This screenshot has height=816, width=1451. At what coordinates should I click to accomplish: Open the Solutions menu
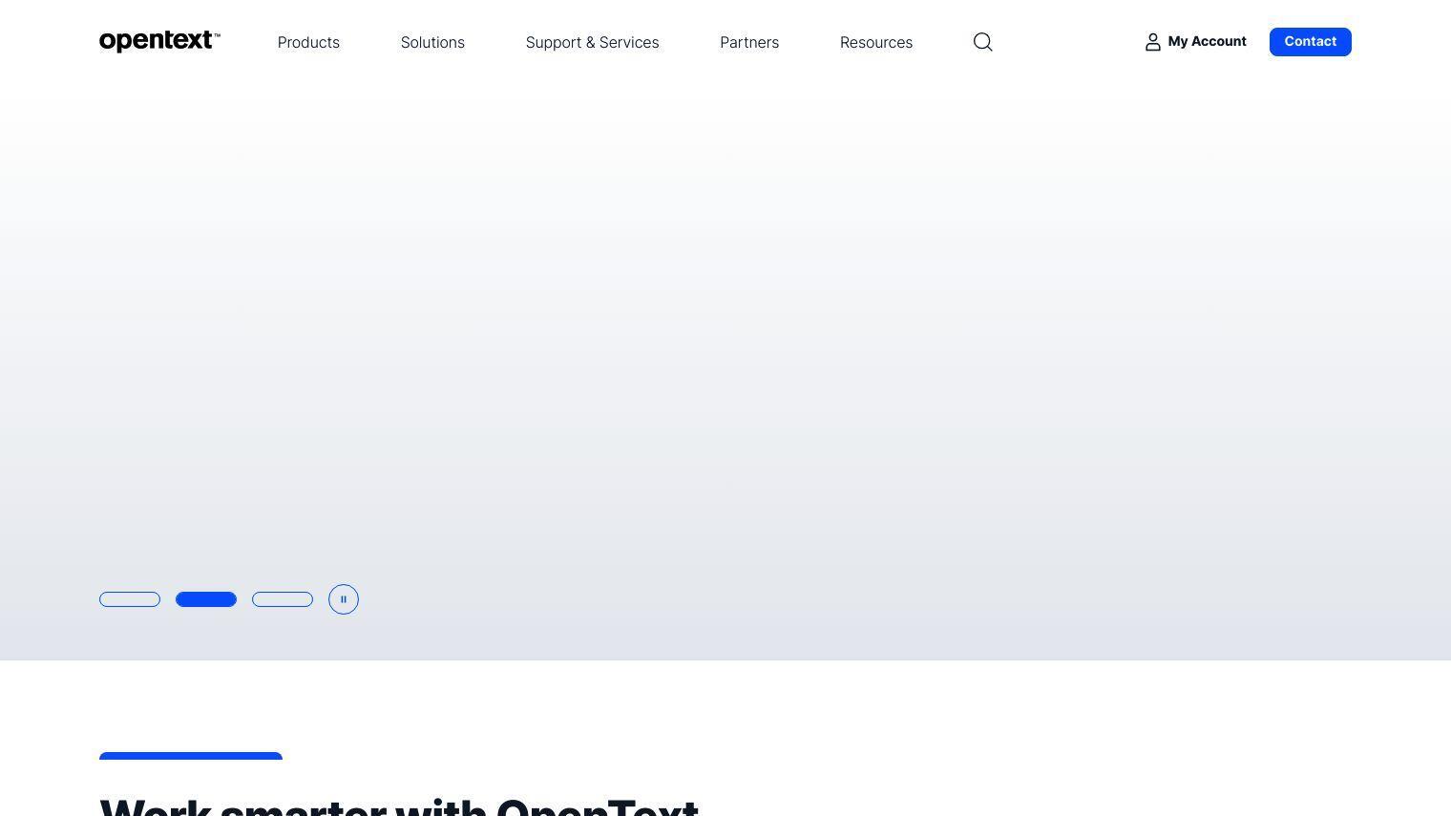(432, 42)
